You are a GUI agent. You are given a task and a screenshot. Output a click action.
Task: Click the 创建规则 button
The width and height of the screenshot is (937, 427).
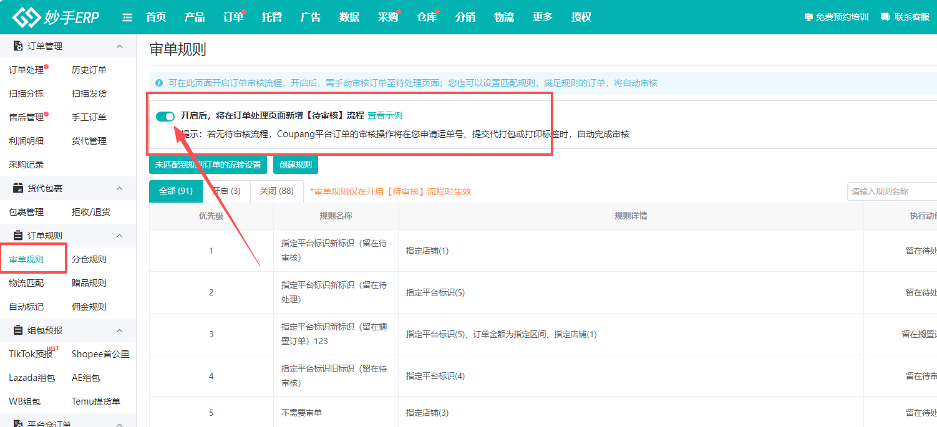pyautogui.click(x=294, y=164)
